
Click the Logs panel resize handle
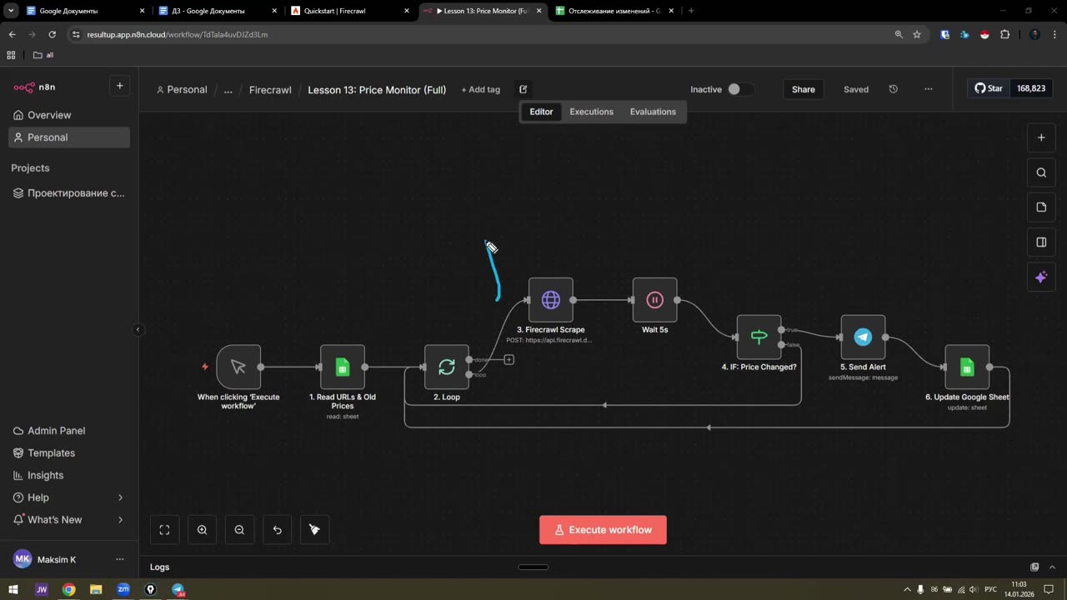533,567
